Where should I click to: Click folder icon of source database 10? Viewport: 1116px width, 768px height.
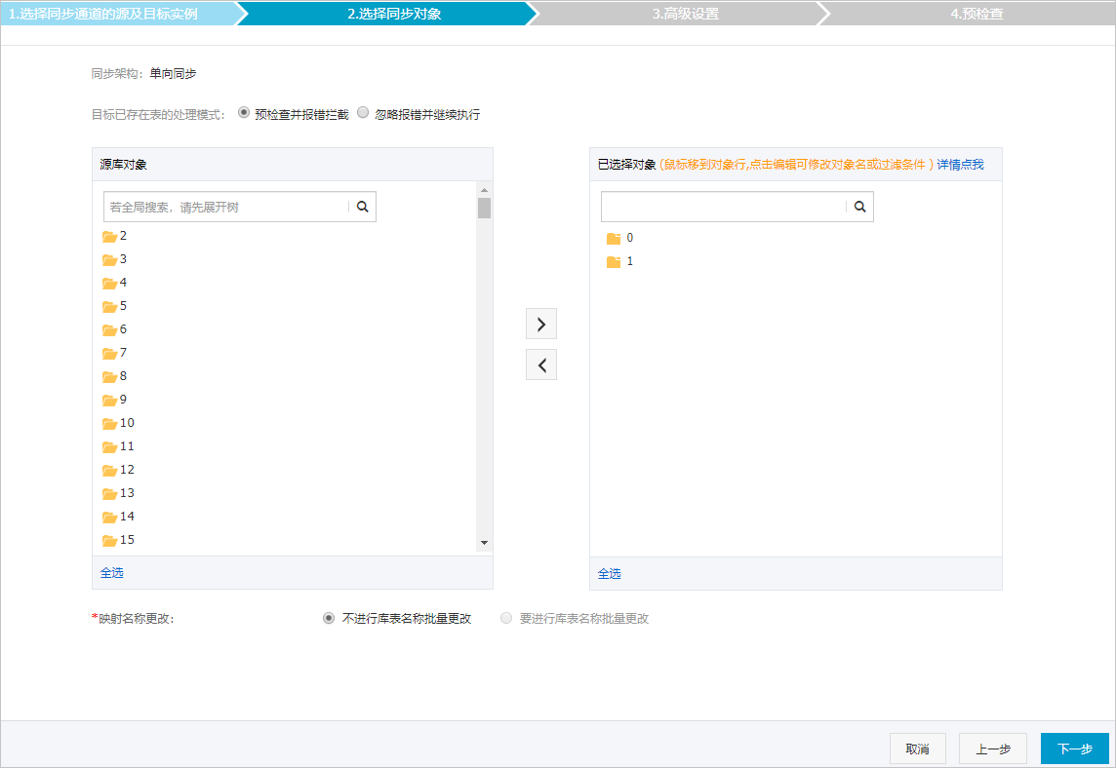109,423
